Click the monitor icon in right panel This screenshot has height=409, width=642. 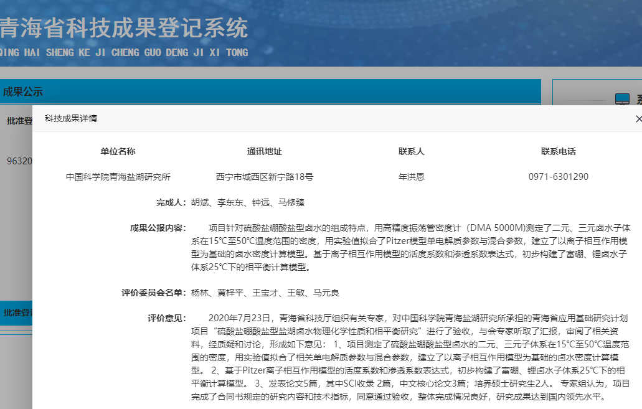coord(622,100)
